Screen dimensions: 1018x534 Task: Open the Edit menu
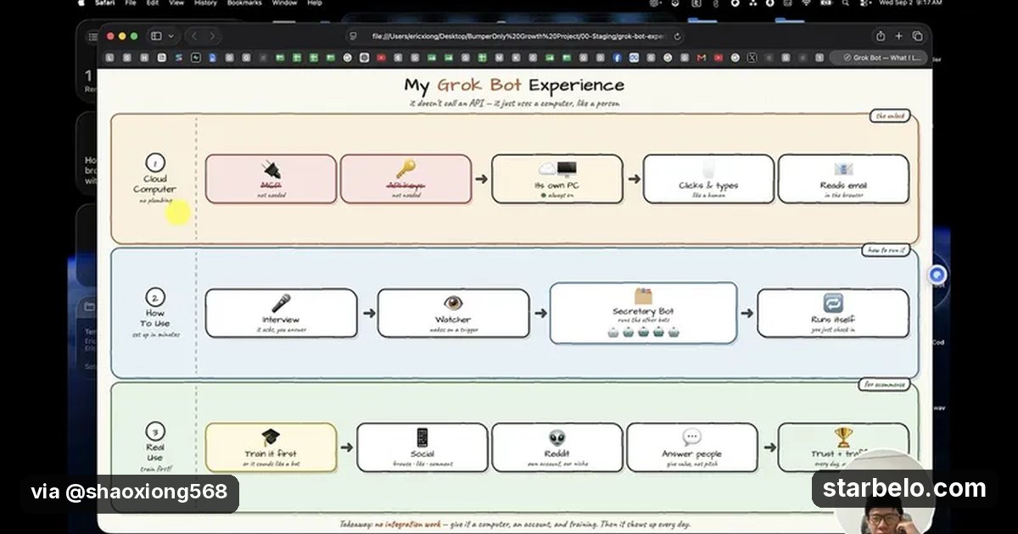tap(153, 3)
